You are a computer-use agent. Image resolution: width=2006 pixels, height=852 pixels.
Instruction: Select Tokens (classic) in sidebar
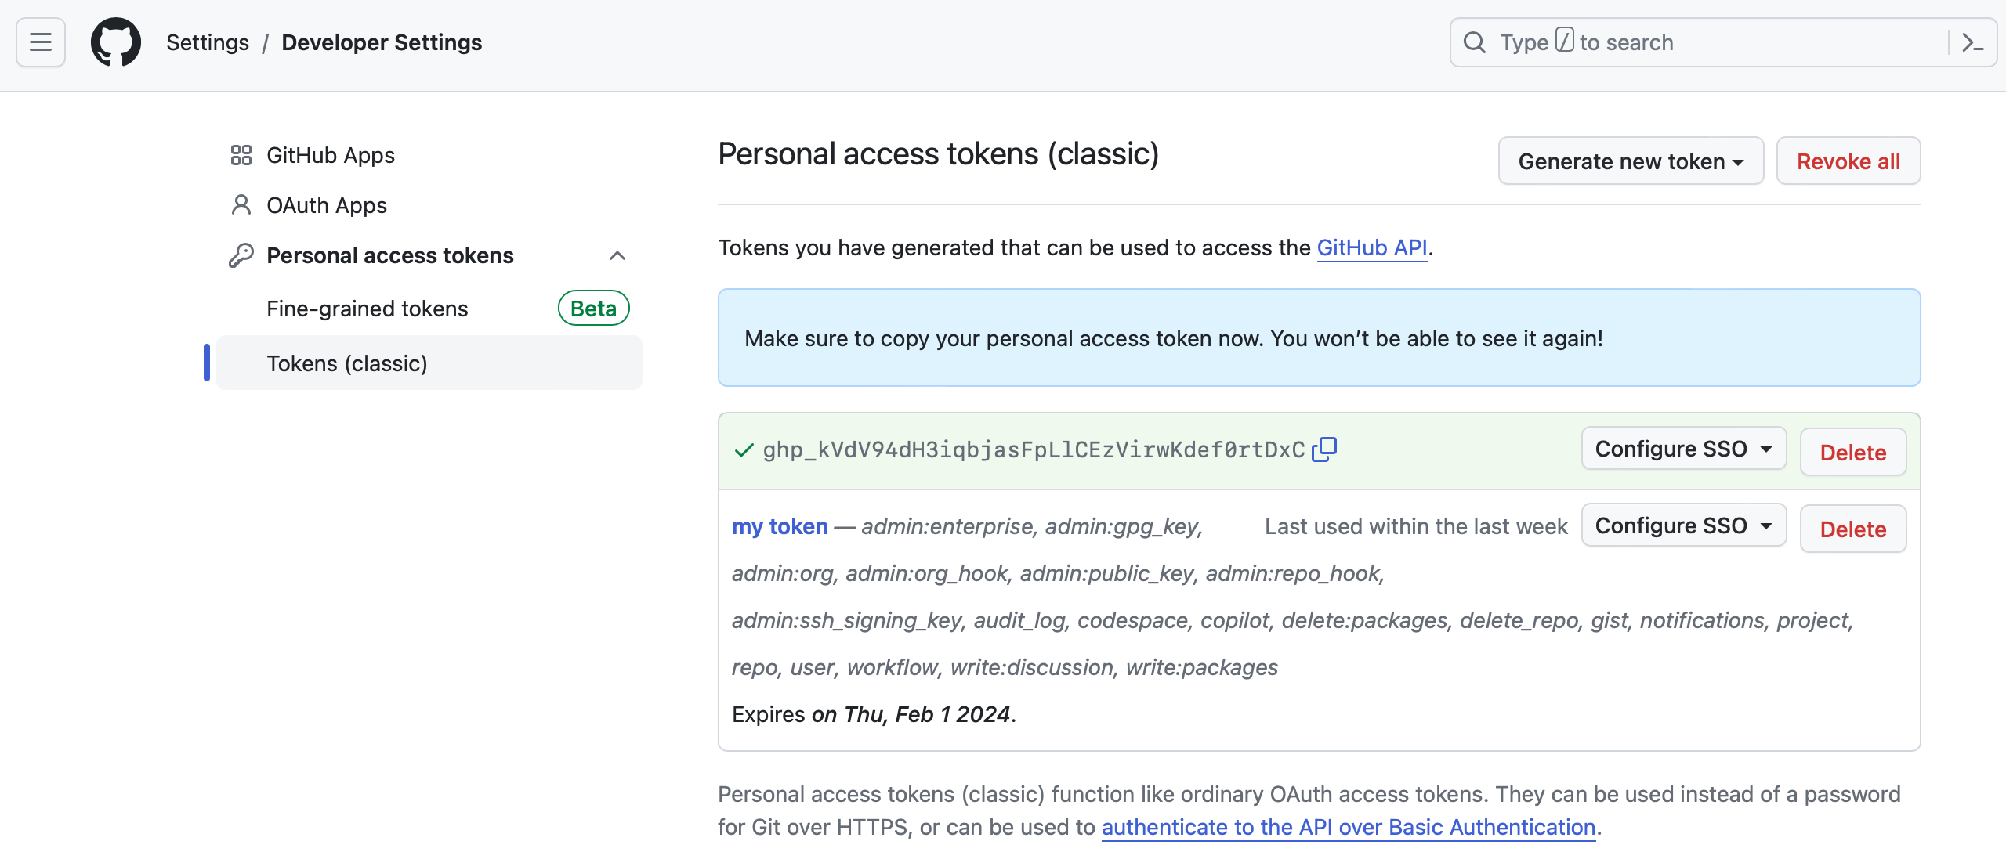tap(347, 363)
